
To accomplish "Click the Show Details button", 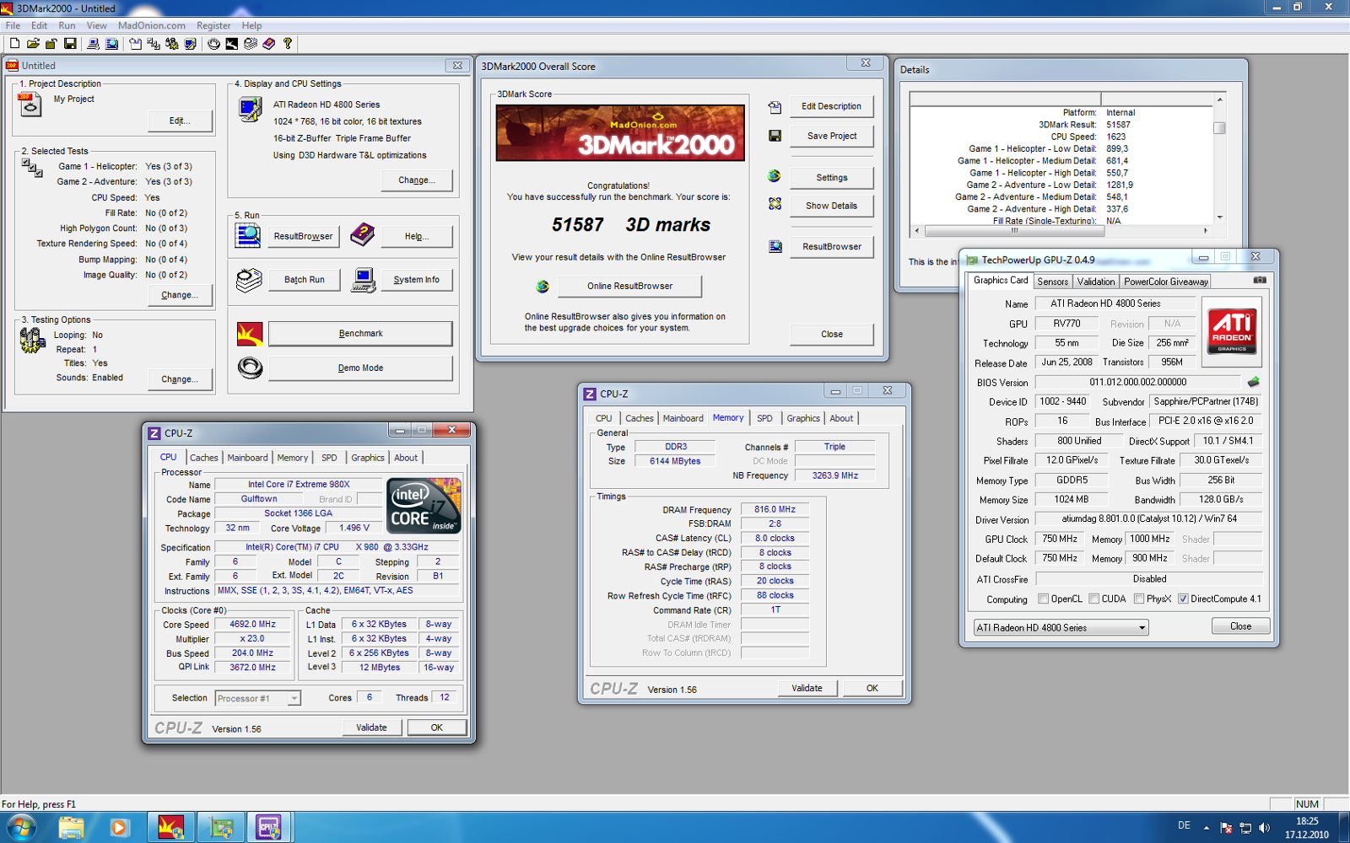I will pos(831,206).
